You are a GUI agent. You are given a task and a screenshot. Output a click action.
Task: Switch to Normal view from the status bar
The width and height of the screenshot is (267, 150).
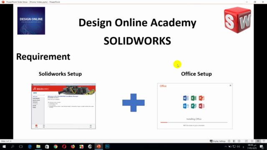(x=246, y=141)
